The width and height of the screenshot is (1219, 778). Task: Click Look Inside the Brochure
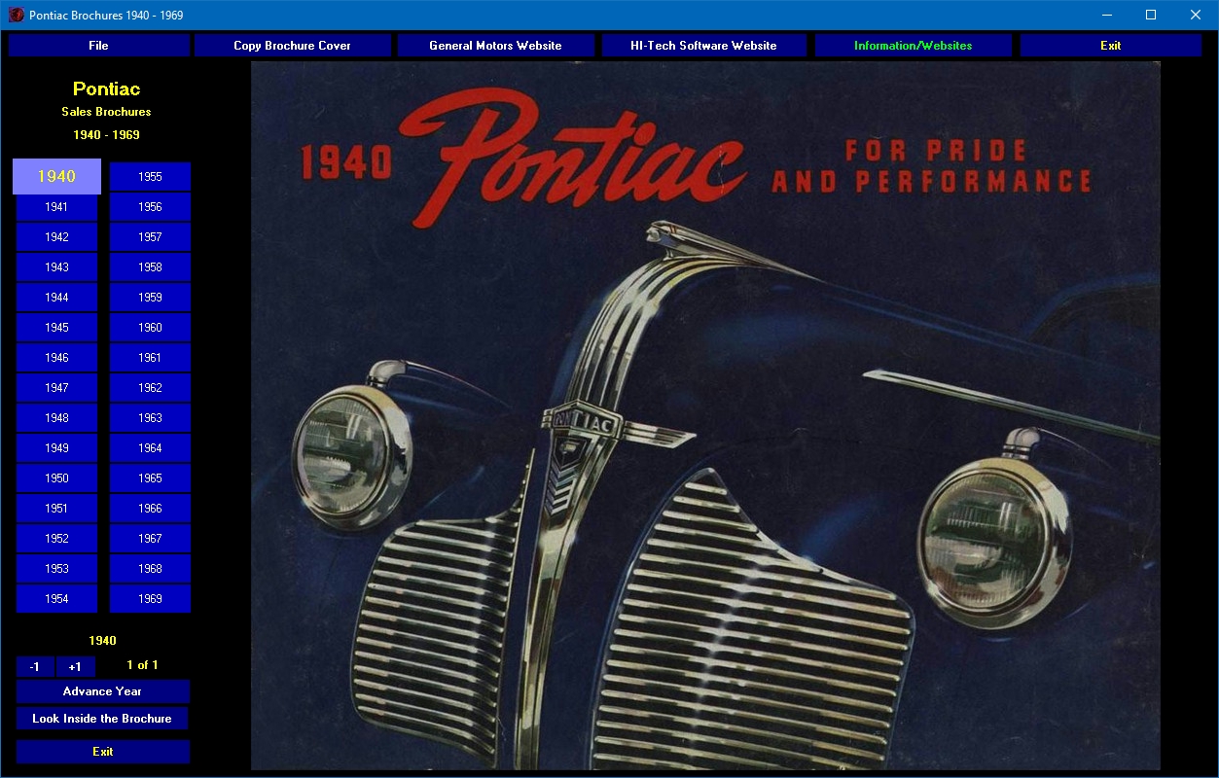point(102,719)
